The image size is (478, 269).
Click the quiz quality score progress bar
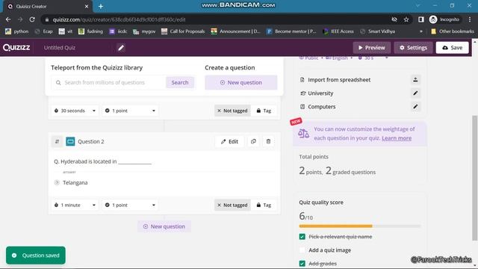360,226
